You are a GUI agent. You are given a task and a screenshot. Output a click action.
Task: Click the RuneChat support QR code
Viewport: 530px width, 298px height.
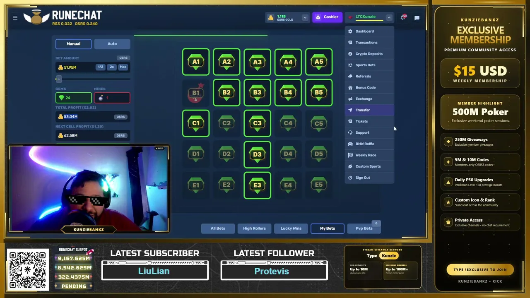coord(28,269)
